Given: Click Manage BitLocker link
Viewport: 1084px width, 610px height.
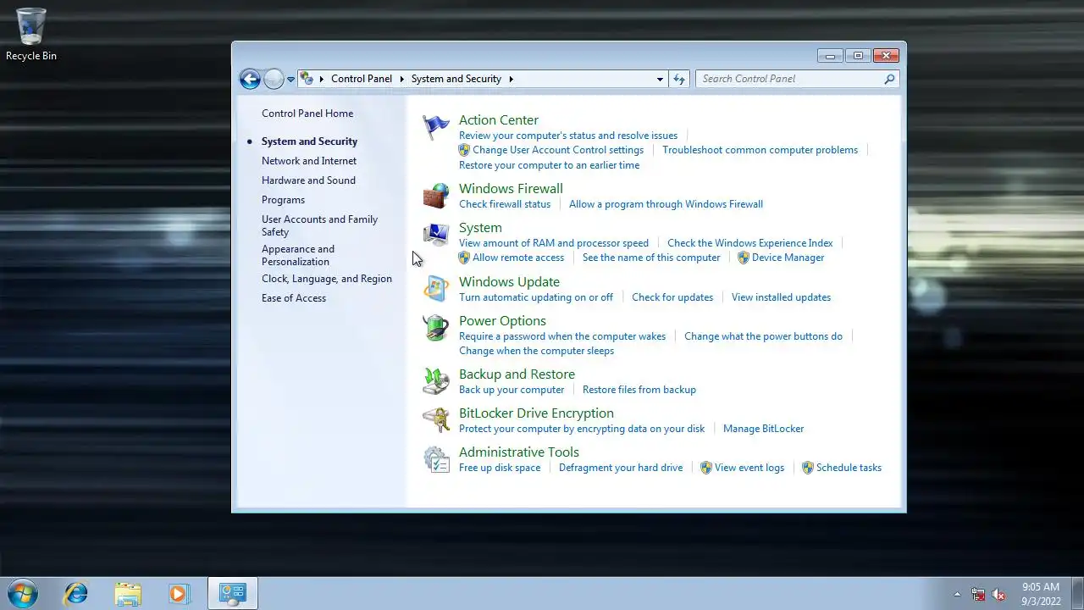Looking at the screenshot, I should tap(763, 429).
